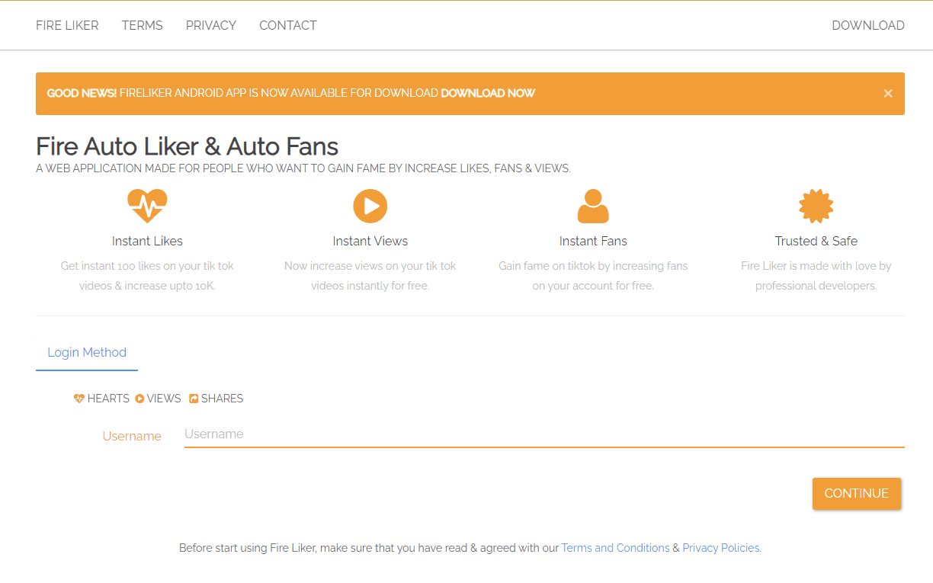Dismiss the good news announcement banner

pyautogui.click(x=887, y=93)
